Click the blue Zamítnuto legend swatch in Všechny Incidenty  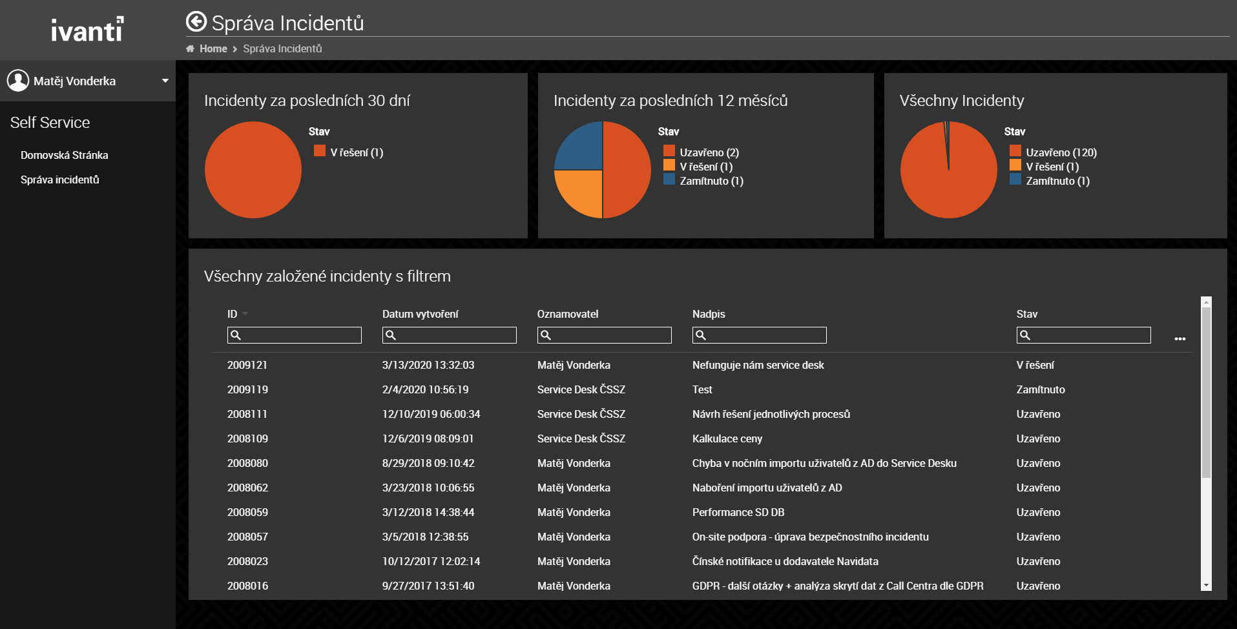[x=1015, y=180]
